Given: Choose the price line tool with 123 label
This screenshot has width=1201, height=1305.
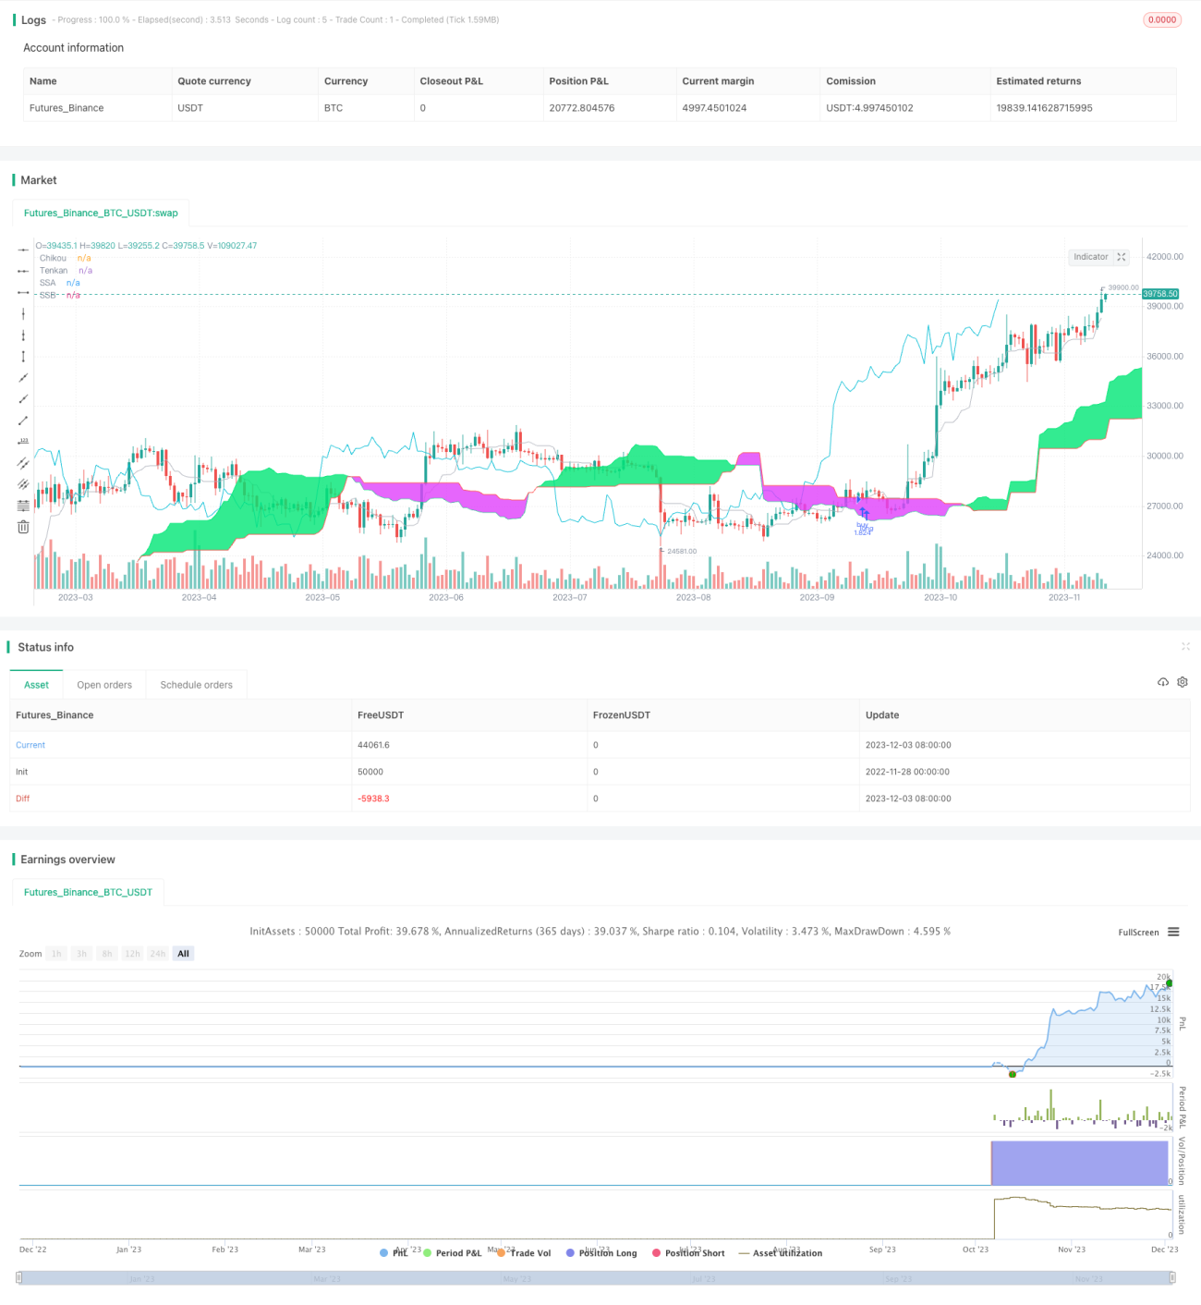Looking at the screenshot, I should pos(23,442).
